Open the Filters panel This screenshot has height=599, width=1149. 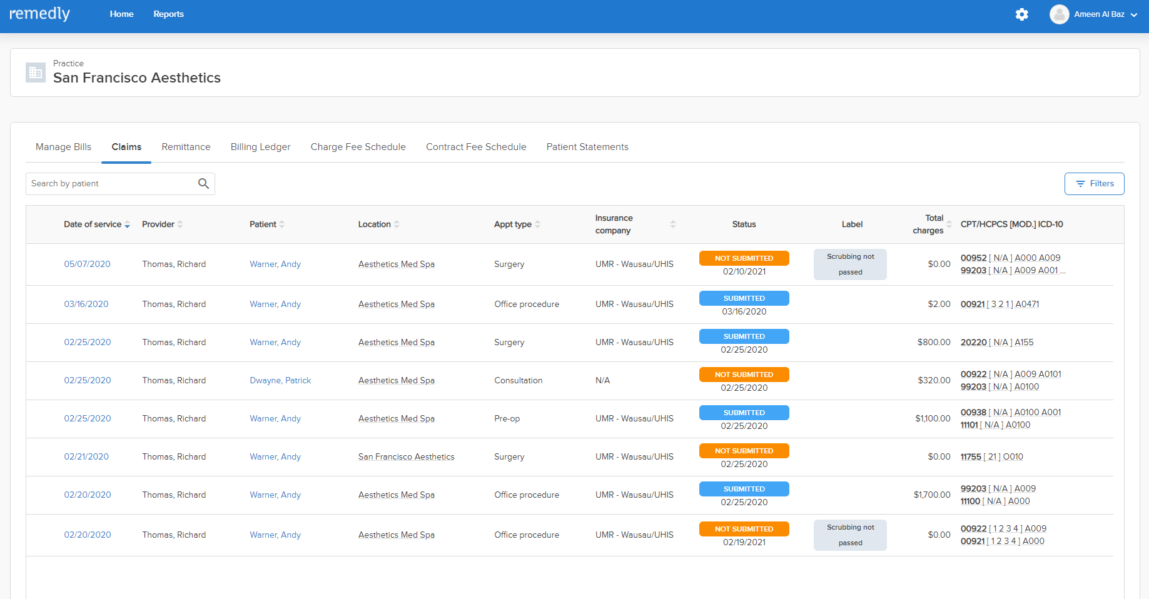(x=1094, y=184)
